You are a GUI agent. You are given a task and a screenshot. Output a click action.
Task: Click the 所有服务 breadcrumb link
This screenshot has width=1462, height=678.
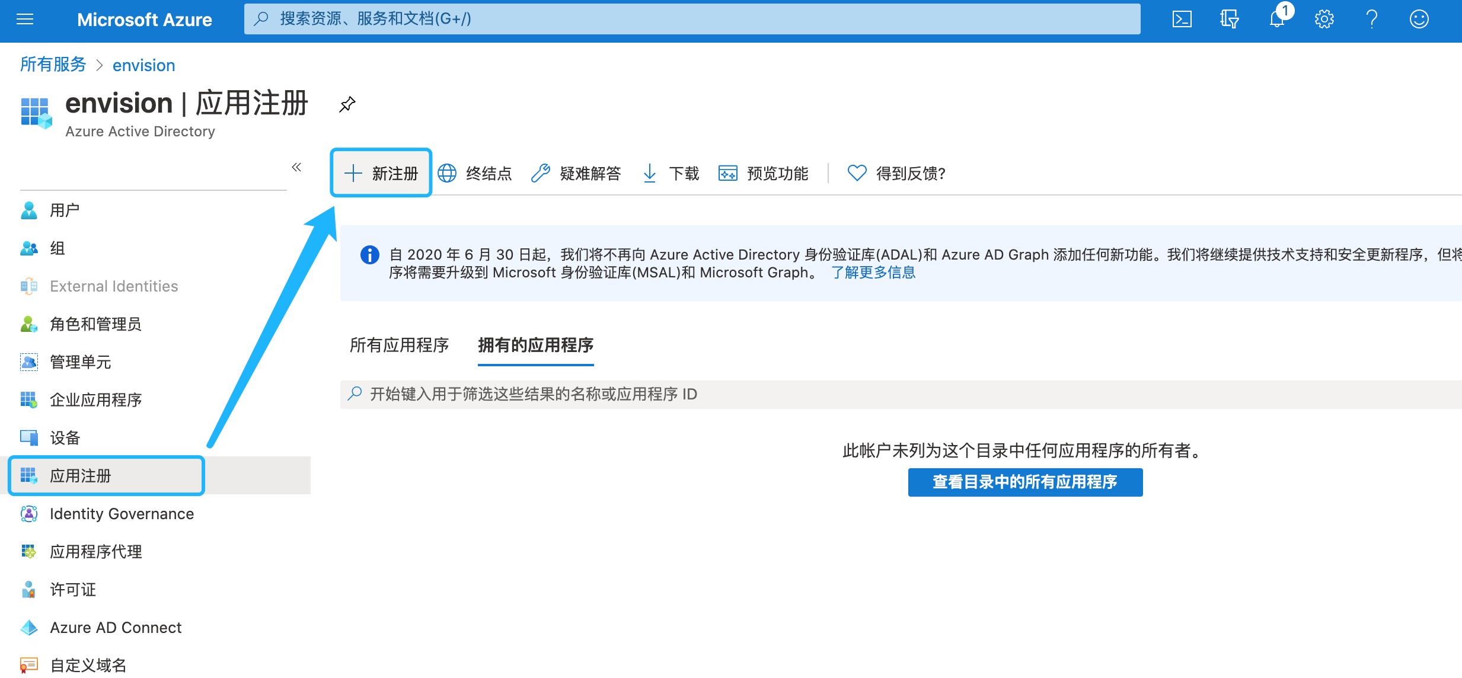tap(53, 65)
